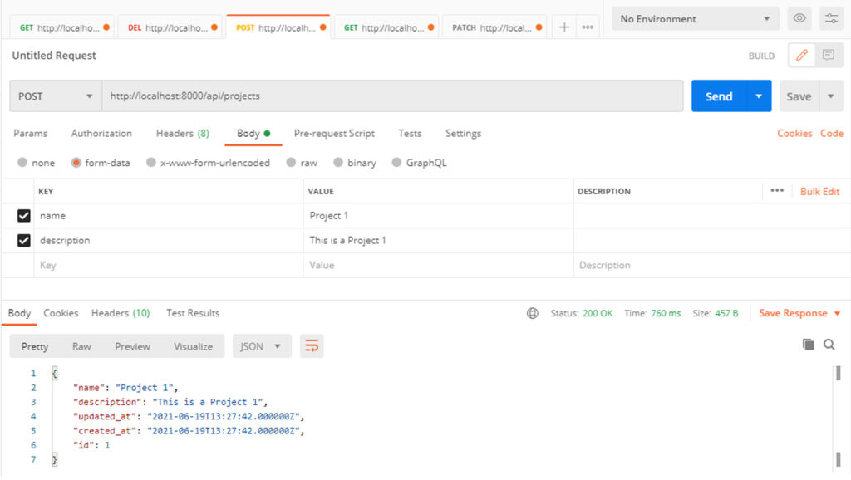Click the Save button
The width and height of the screenshot is (851, 480).
799,96
